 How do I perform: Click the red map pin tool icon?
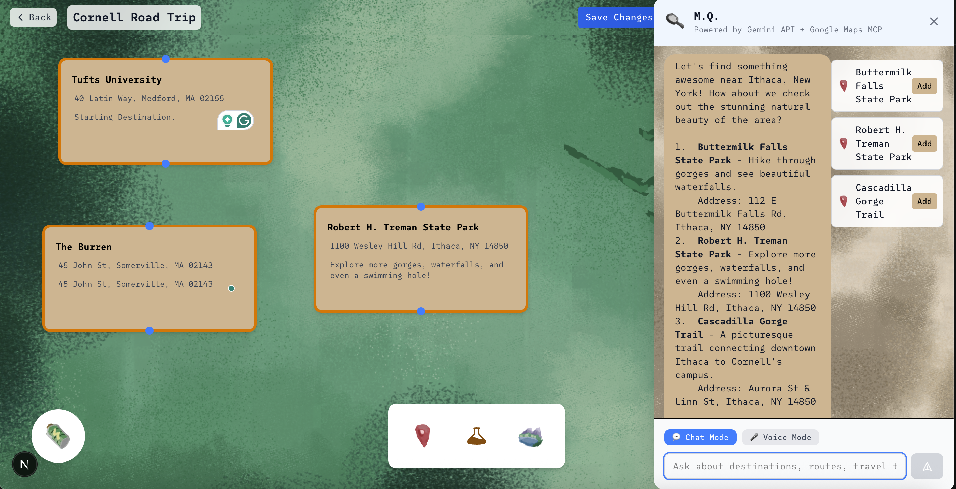click(422, 436)
